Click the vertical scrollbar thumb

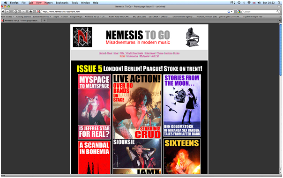pyautogui.click(x=281, y=50)
